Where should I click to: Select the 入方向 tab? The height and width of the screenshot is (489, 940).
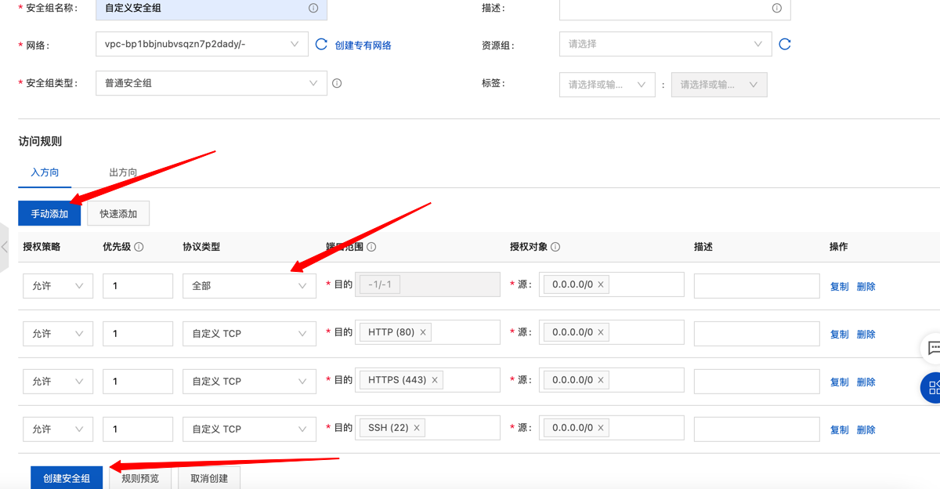pyautogui.click(x=45, y=172)
